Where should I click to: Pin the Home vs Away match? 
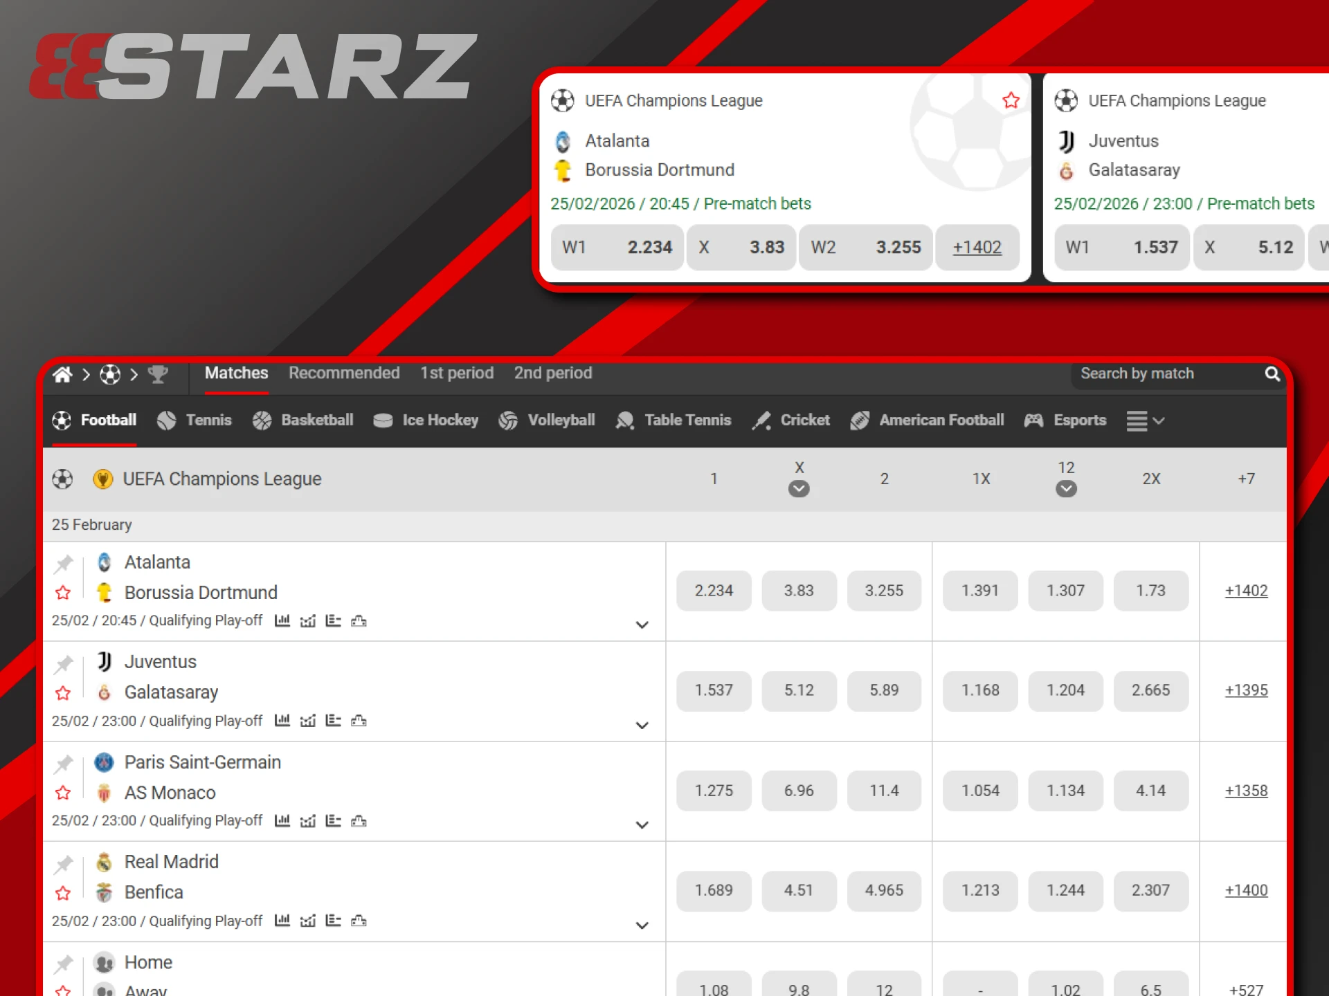pos(64,963)
